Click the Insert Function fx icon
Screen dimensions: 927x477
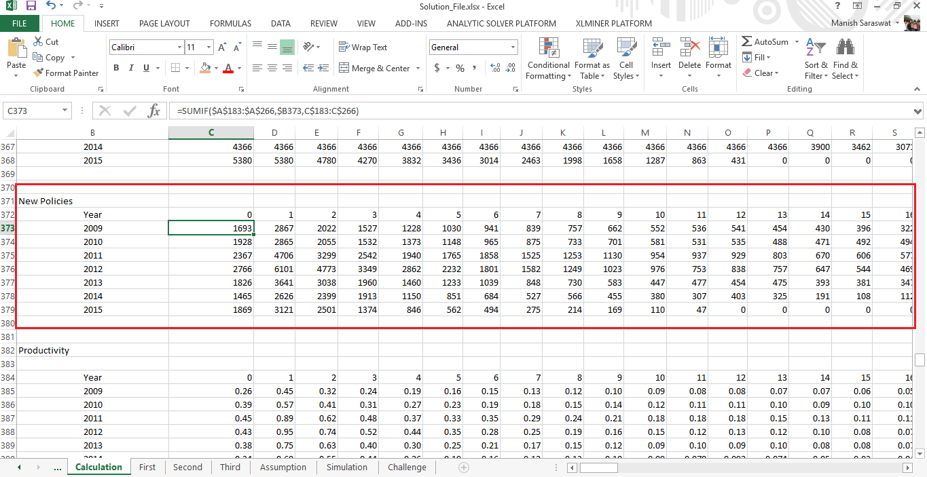tap(154, 111)
